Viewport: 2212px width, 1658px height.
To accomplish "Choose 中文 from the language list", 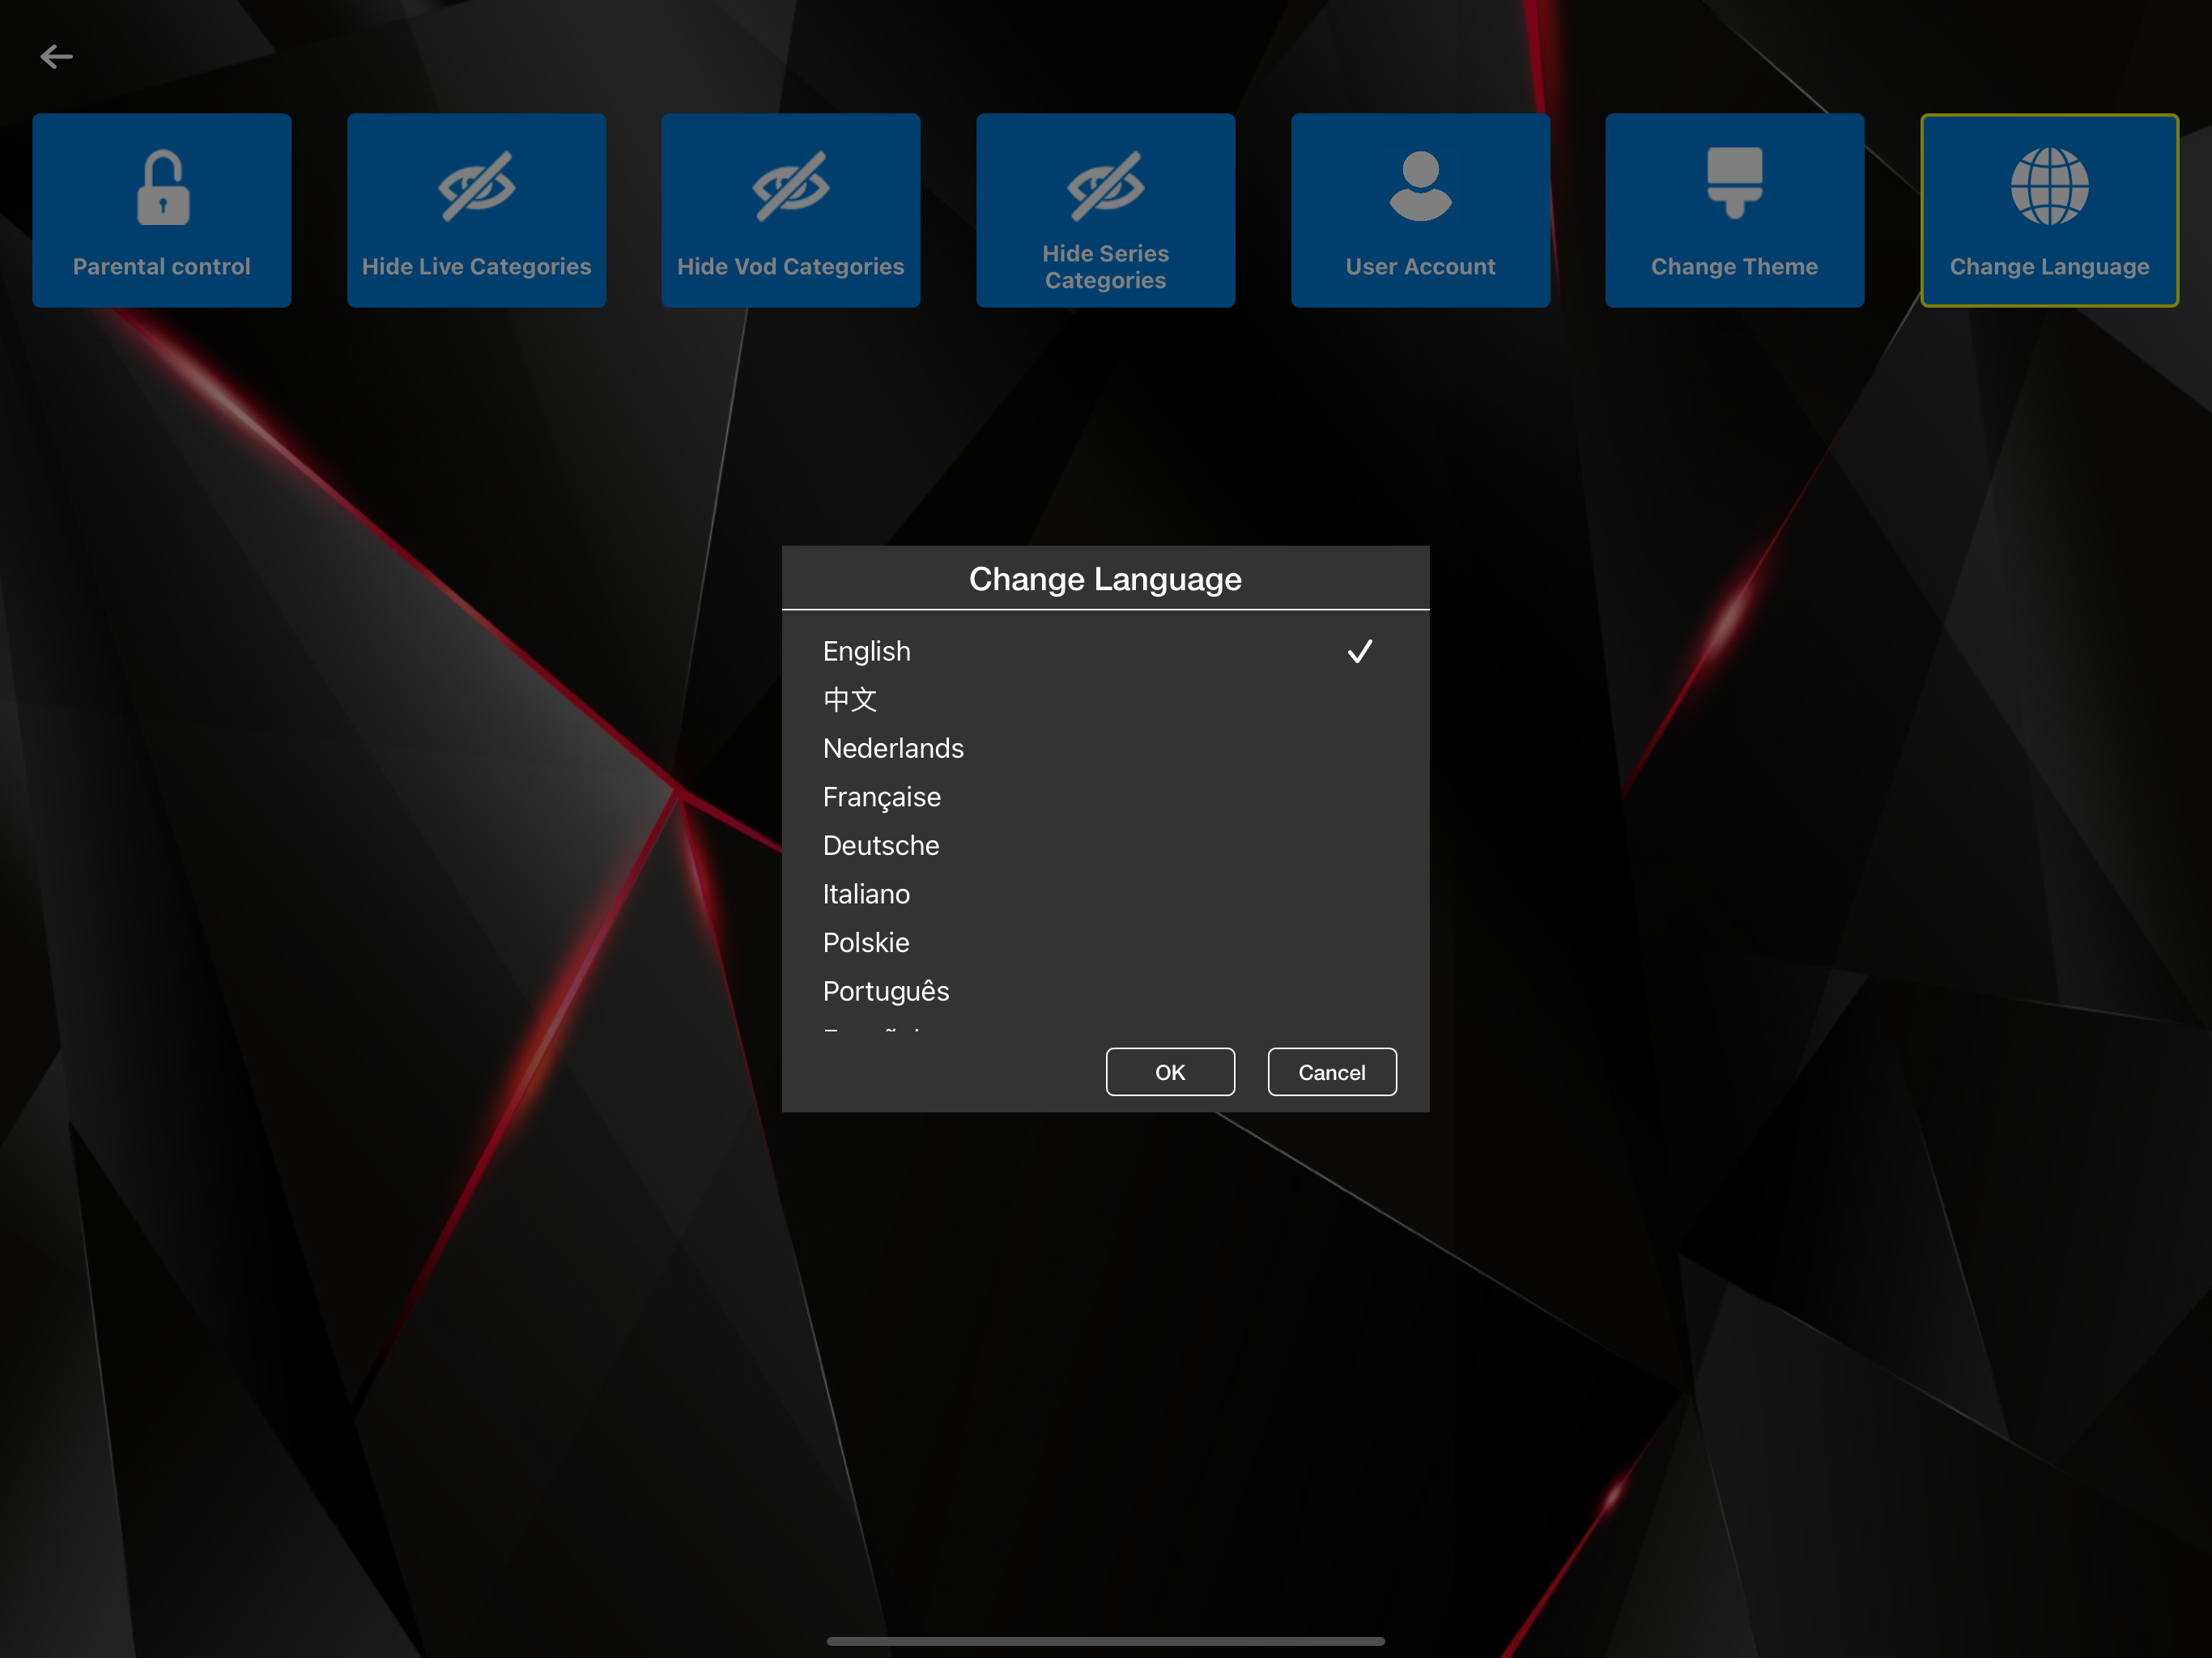I will [849, 700].
